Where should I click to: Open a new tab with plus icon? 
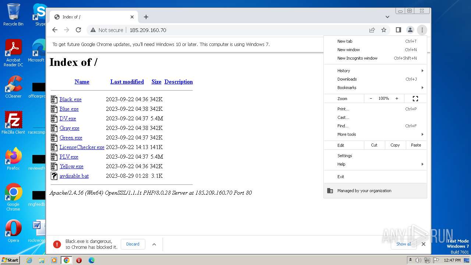tap(146, 17)
